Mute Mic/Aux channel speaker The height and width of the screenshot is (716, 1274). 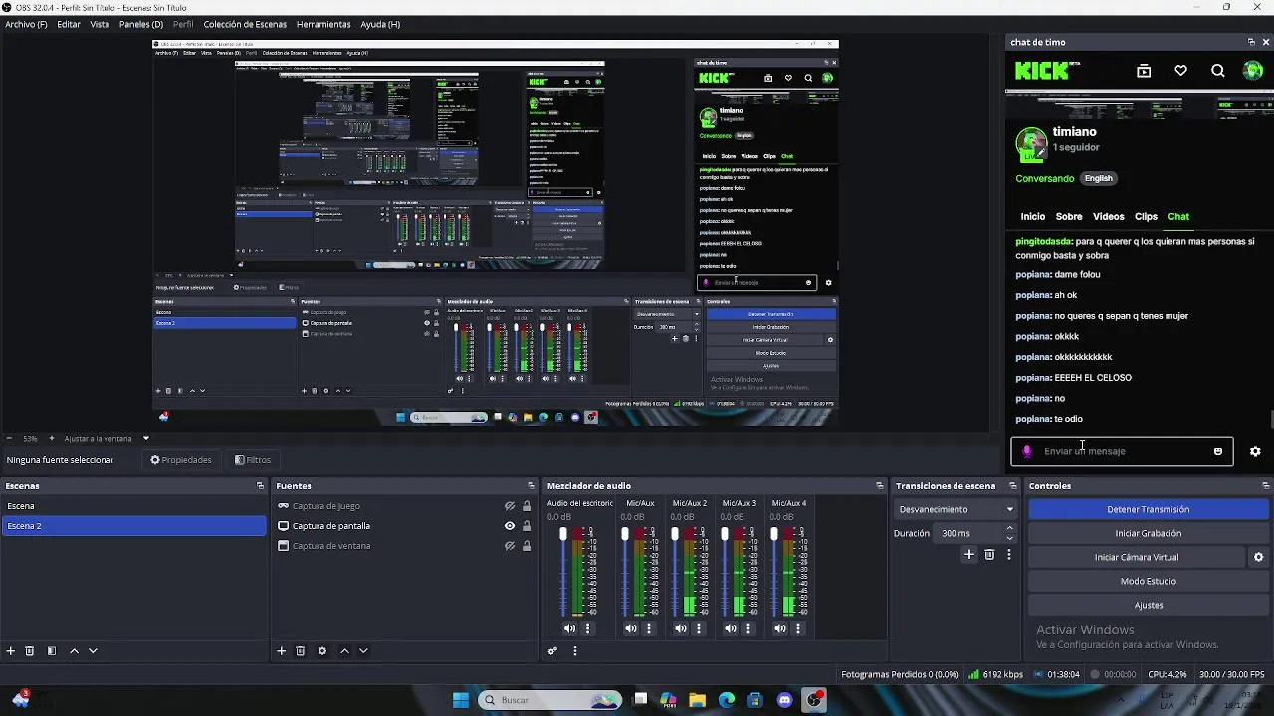(x=631, y=628)
